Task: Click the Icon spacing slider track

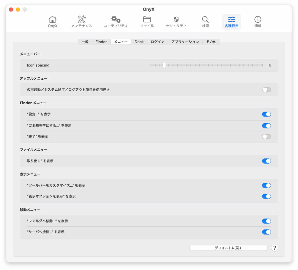Action: click(x=206, y=65)
